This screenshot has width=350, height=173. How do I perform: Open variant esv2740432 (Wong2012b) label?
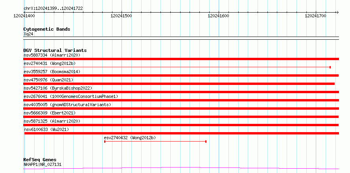coord(130,138)
